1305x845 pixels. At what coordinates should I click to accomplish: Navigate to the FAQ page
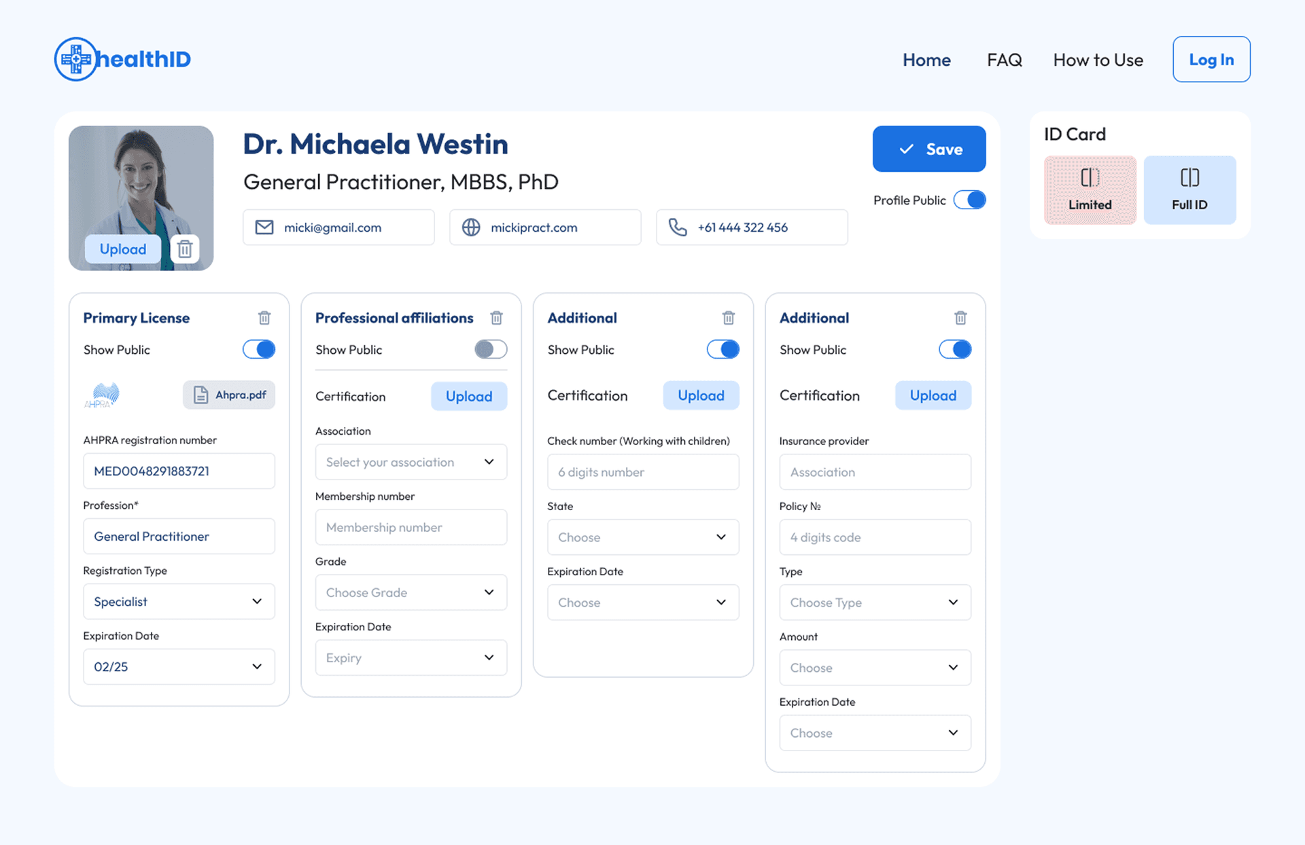[1004, 60]
